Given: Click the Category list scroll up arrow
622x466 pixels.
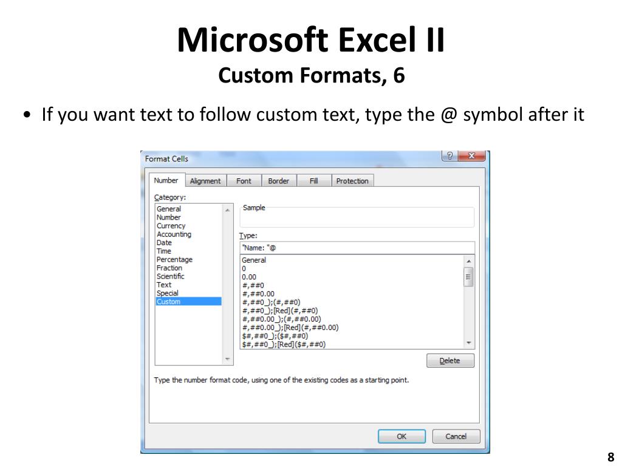Looking at the screenshot, I should pyautogui.click(x=228, y=210).
